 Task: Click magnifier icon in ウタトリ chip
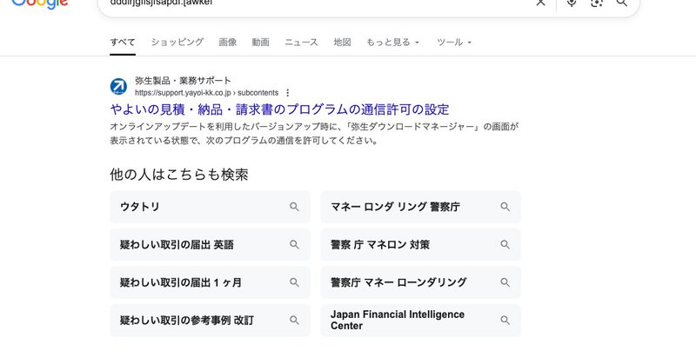(294, 207)
